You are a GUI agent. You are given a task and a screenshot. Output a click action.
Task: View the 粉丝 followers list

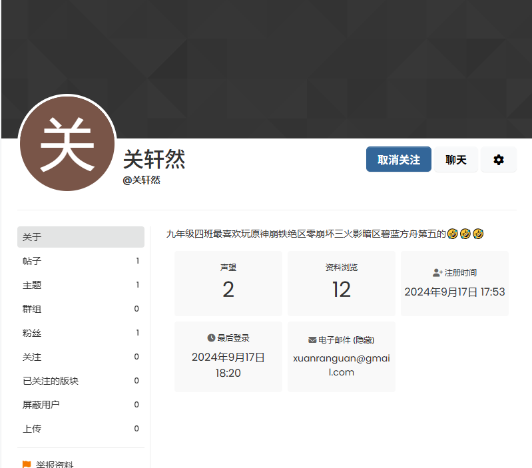tap(81, 333)
